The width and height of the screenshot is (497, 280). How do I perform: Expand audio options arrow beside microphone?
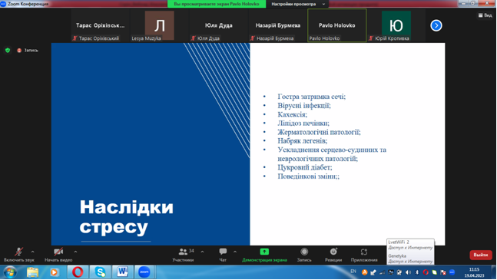(33, 252)
